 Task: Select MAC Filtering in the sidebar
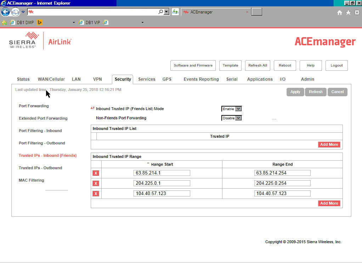32,181
